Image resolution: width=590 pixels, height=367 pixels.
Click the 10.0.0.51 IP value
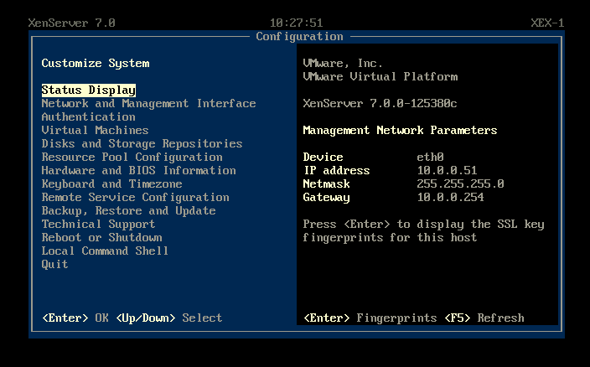(447, 170)
